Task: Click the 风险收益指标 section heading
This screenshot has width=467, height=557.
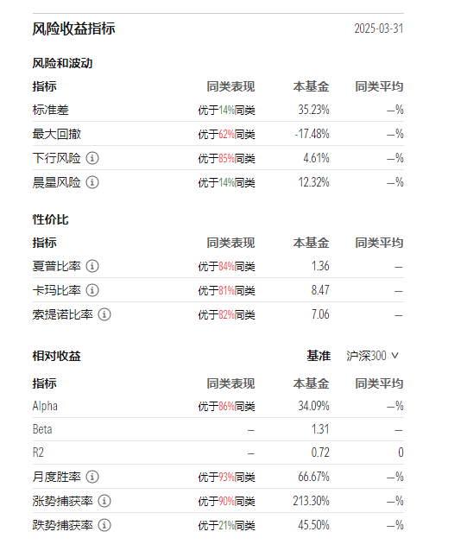Action: click(x=74, y=28)
